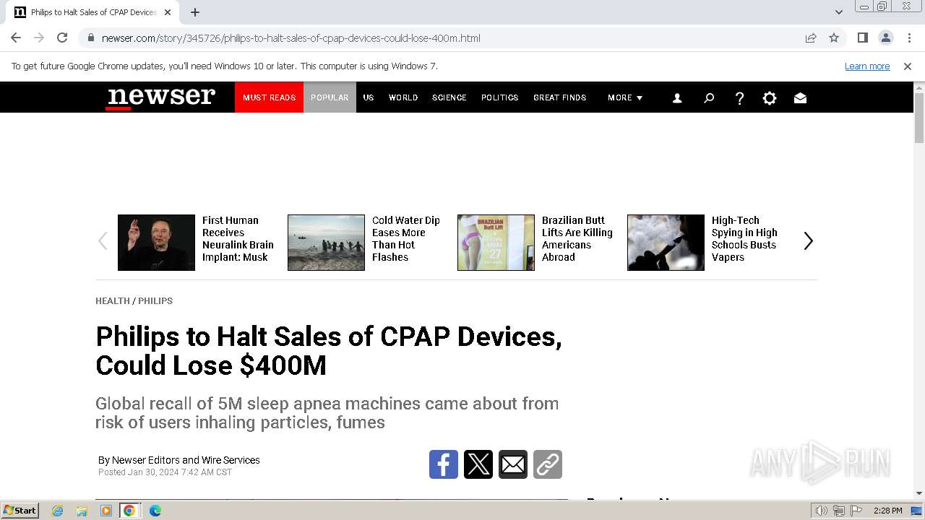Open the POPULAR section
This screenshot has height=520, width=925.
(x=330, y=97)
